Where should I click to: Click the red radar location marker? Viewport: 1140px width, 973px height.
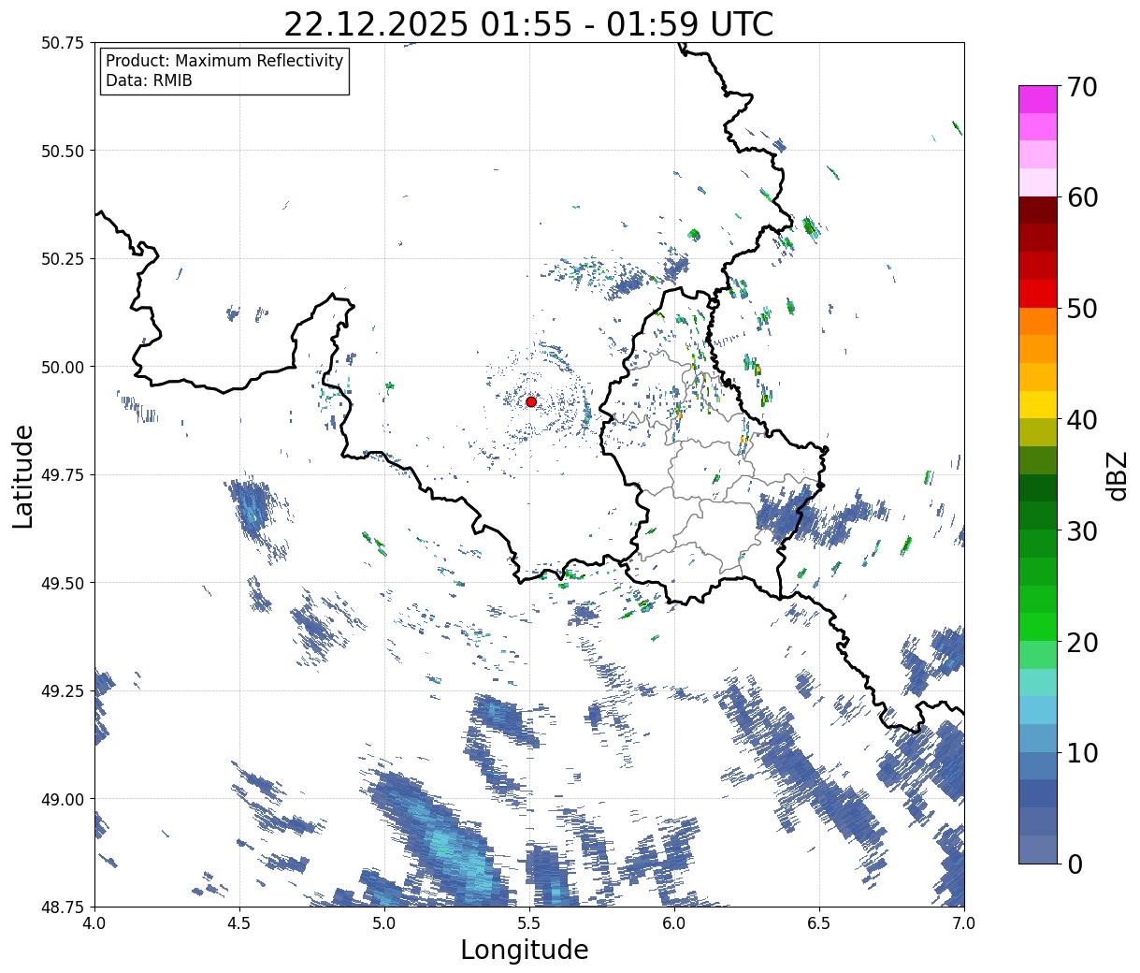(531, 401)
